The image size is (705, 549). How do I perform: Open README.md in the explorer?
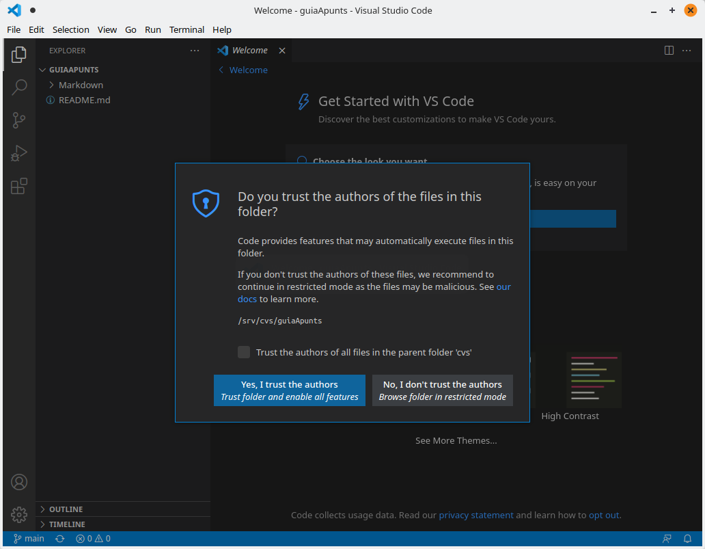click(84, 100)
